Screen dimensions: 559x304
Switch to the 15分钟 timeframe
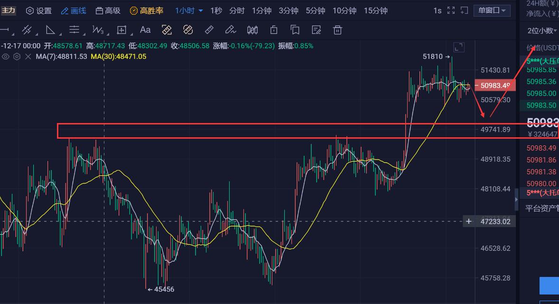point(375,10)
